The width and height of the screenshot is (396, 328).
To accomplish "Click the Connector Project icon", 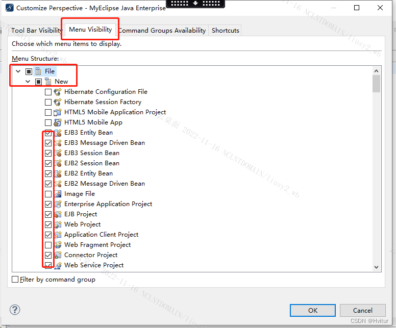I will (58, 255).
